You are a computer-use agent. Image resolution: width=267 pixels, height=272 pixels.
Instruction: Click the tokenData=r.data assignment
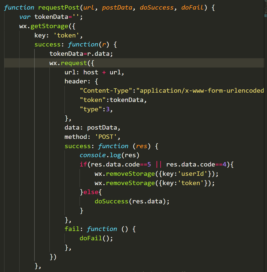pyautogui.click(x=81, y=54)
